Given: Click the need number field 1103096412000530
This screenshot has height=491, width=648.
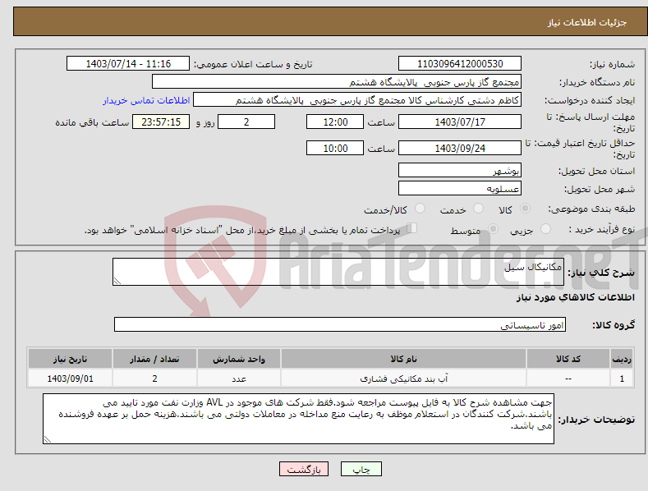Looking at the screenshot, I should pos(460,64).
